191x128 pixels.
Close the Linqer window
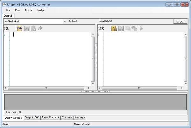[x=185, y=5]
